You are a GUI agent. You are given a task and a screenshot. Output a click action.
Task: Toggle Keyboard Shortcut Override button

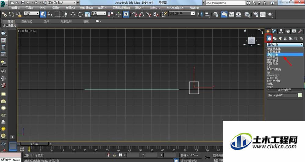pos(126,14)
